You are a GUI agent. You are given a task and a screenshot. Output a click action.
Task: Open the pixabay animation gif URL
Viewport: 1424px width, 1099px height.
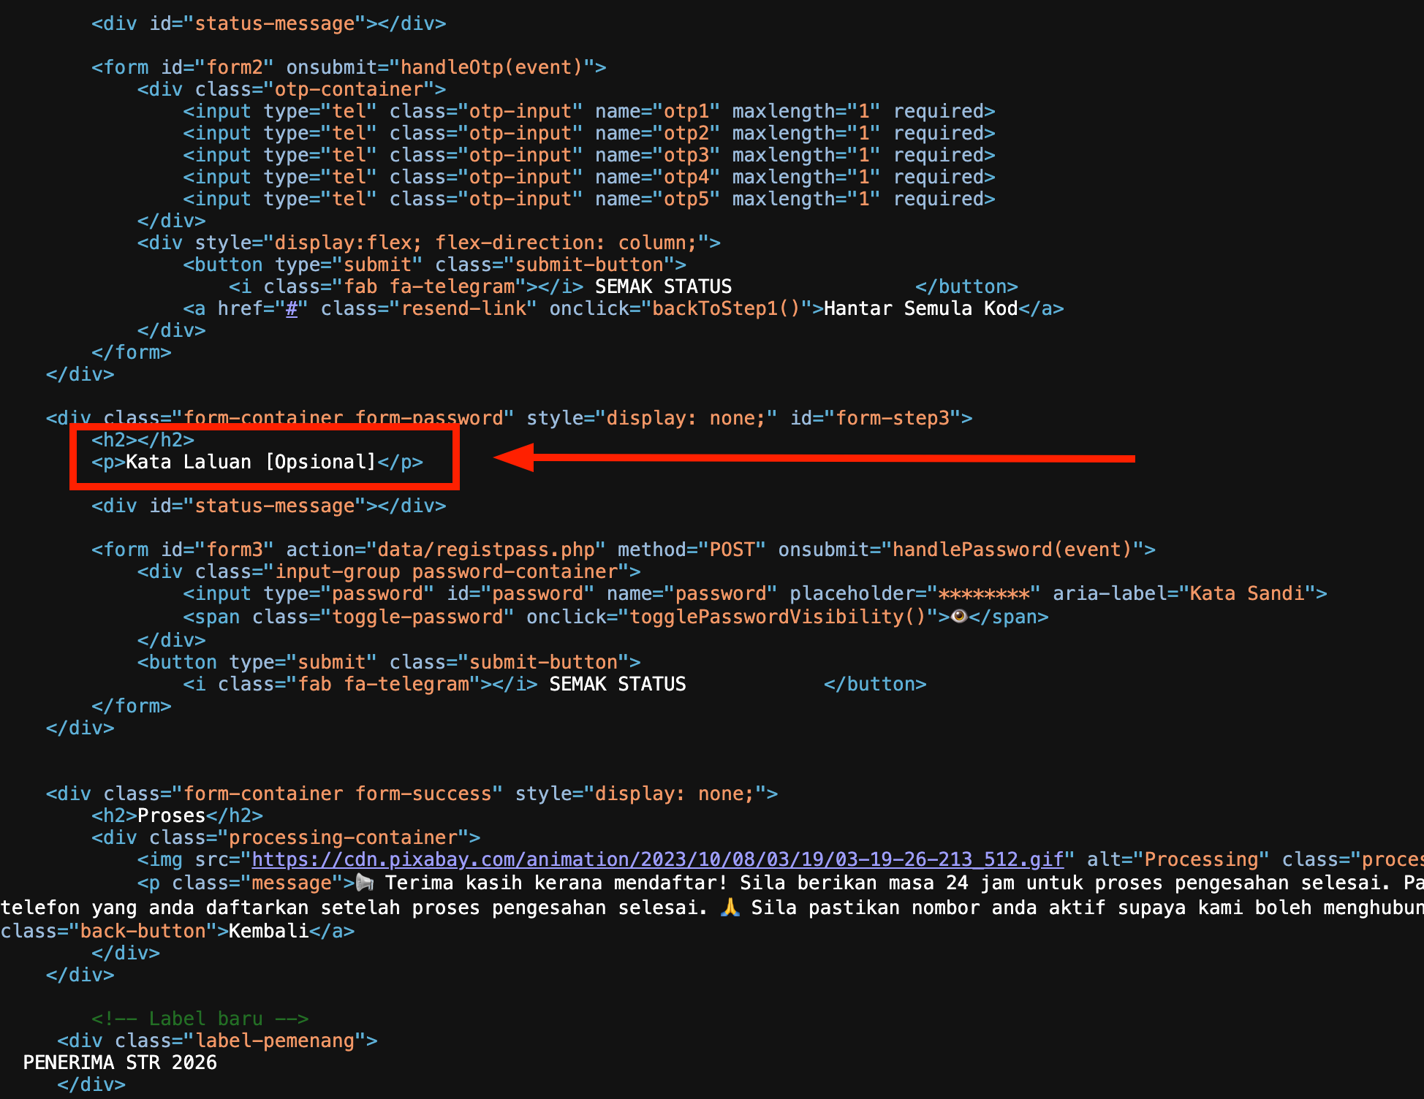(x=656, y=859)
